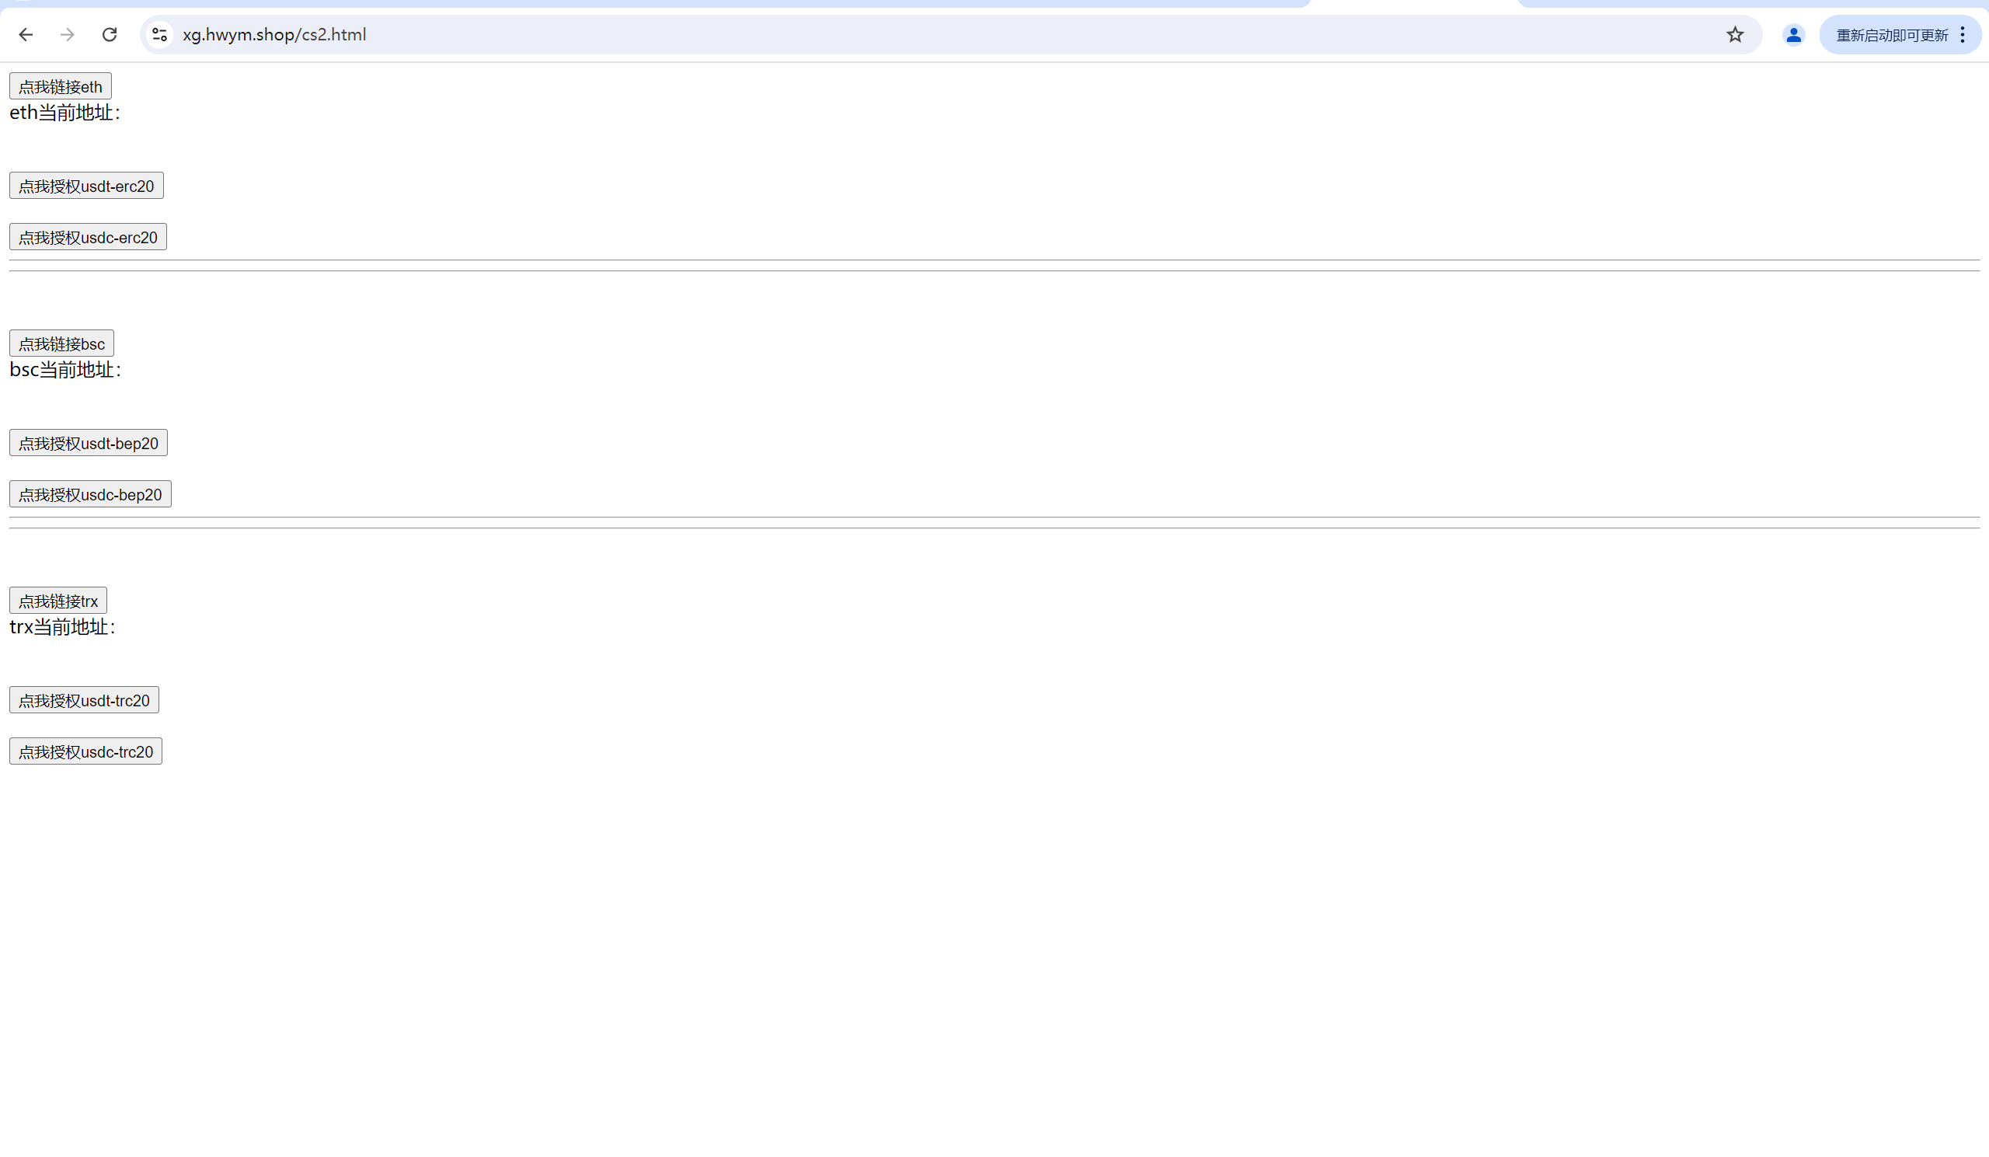Click the 点我链接trx button
Screen dimensions: 1989x1157
click(58, 601)
